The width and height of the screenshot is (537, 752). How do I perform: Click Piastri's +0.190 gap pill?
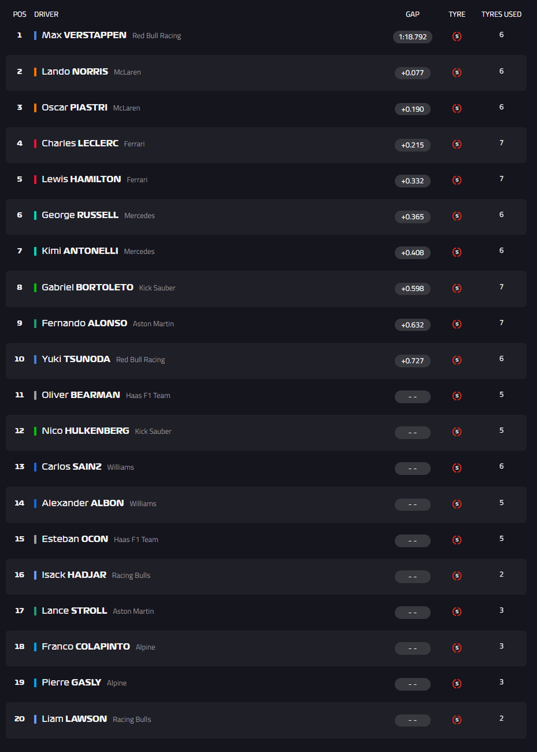(412, 109)
